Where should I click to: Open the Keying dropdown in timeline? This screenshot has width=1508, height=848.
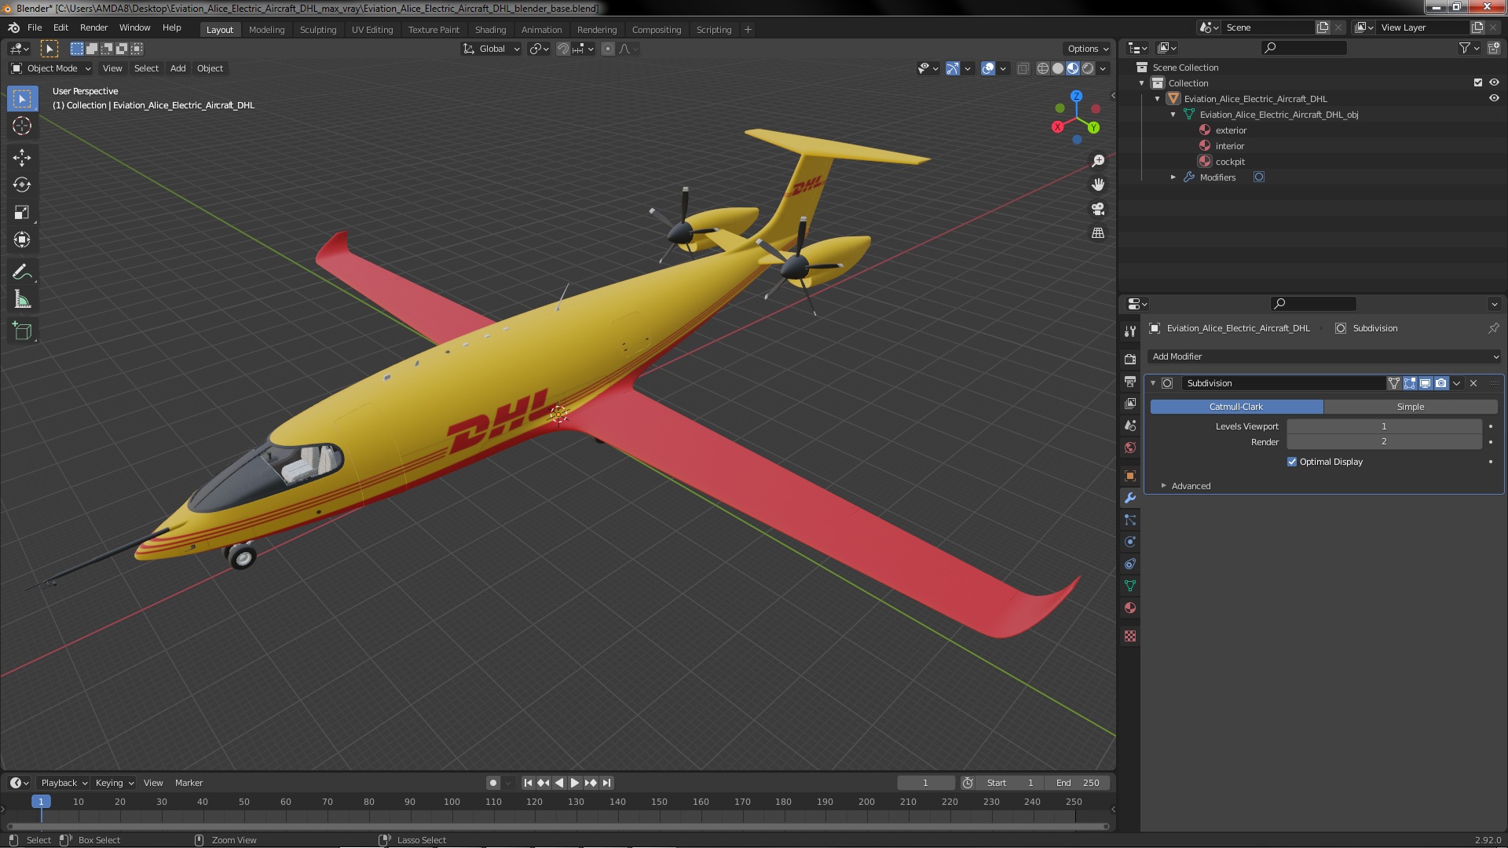coord(115,783)
